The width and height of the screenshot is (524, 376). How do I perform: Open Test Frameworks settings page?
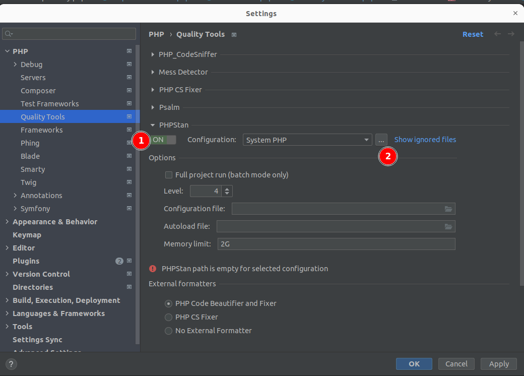tap(50, 104)
